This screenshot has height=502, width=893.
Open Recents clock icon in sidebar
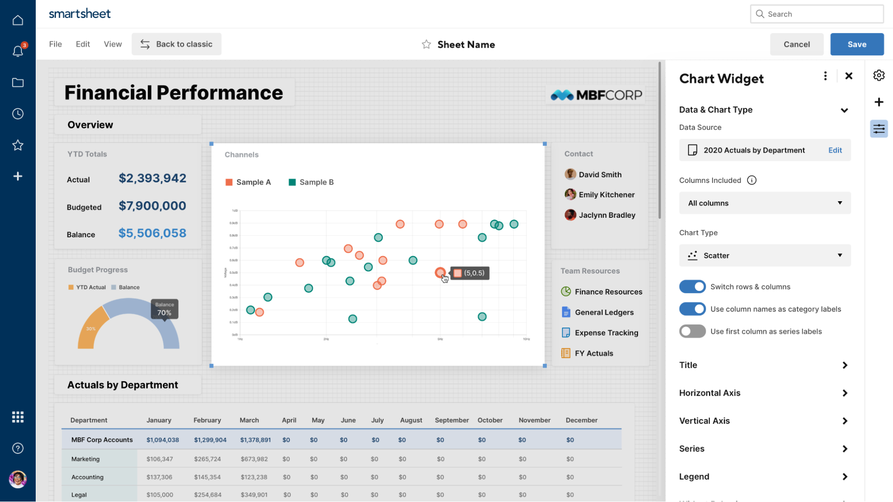(x=18, y=114)
